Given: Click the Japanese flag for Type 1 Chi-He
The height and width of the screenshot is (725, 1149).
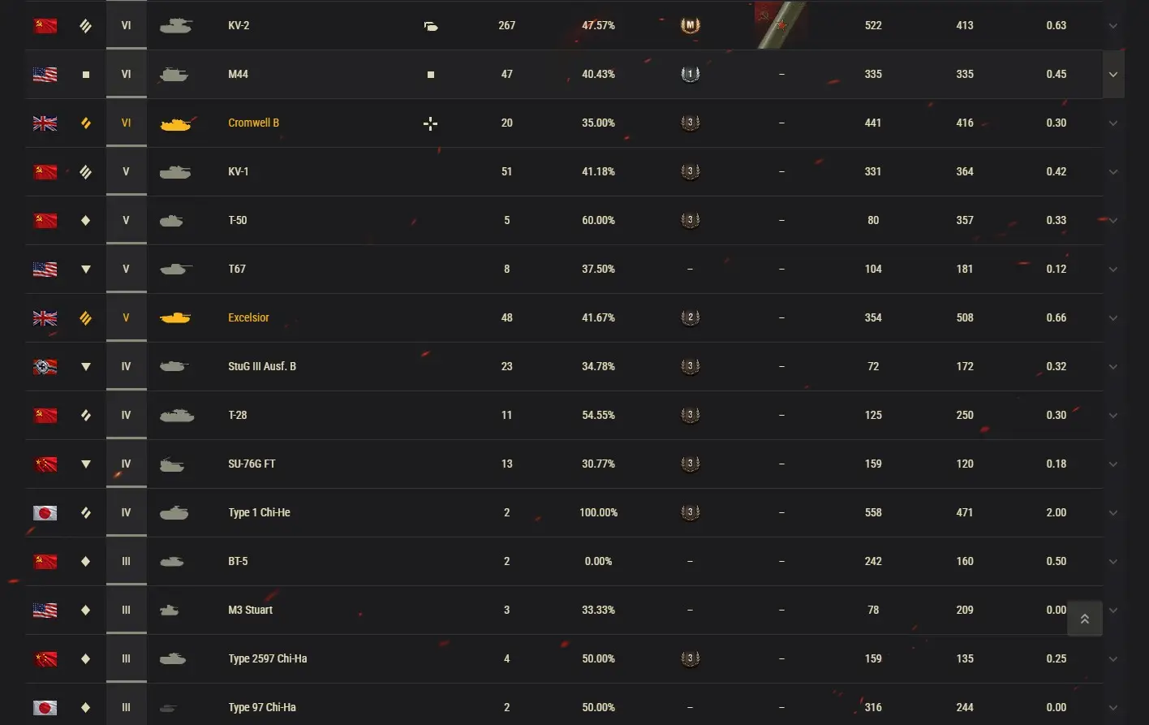Looking at the screenshot, I should click(x=45, y=512).
